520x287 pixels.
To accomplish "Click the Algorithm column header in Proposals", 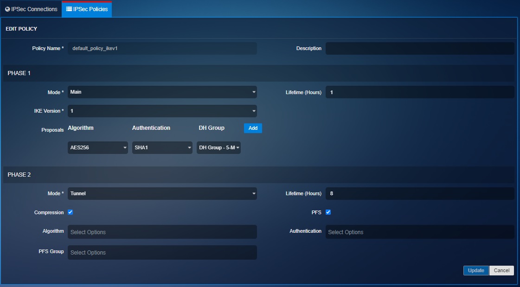I will [81, 128].
